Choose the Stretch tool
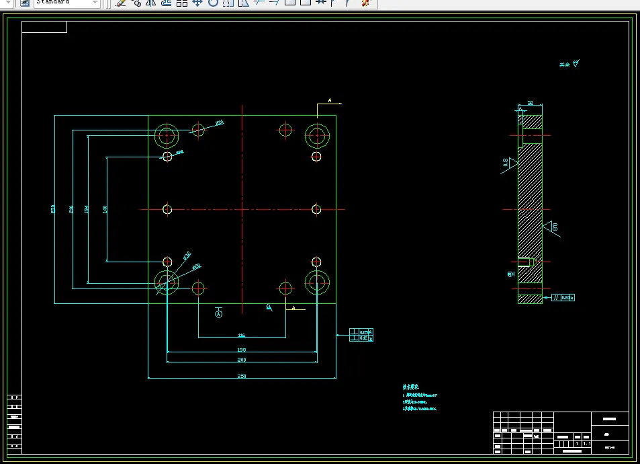Image resolution: width=640 pixels, height=464 pixels. [244, 3]
